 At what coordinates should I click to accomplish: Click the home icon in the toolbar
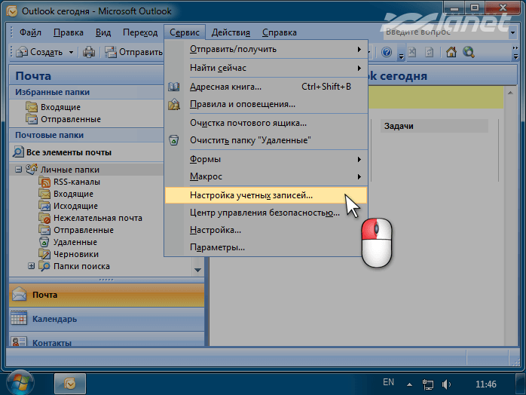[451, 52]
